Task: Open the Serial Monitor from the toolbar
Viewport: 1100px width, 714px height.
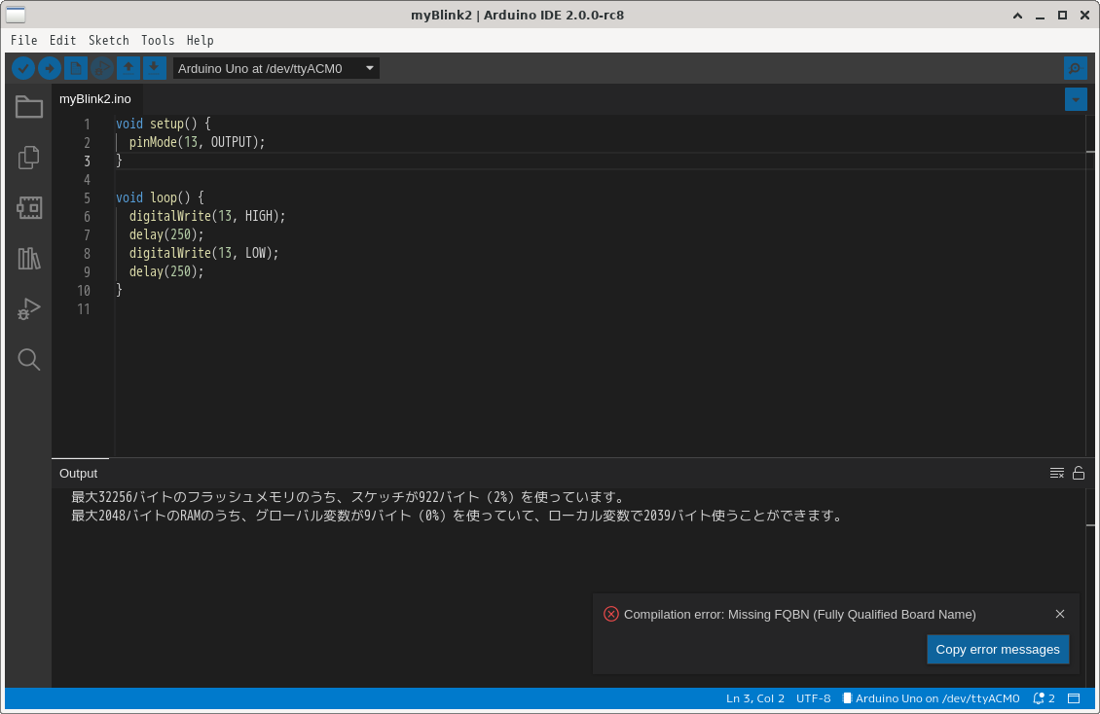Action: coord(1075,68)
